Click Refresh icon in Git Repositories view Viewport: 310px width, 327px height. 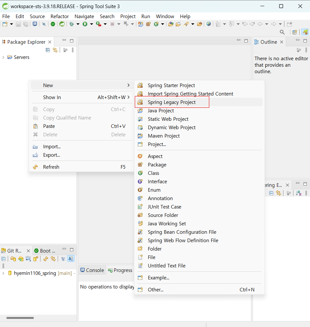coord(45,259)
